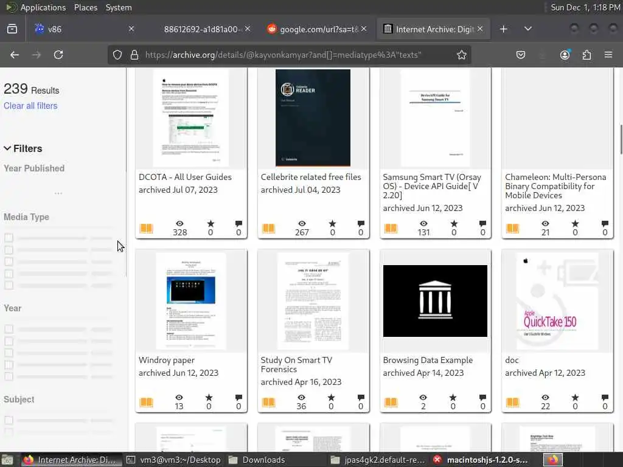Open the DCOTA document thumbnail
This screenshot has width=623, height=467.
(191, 118)
